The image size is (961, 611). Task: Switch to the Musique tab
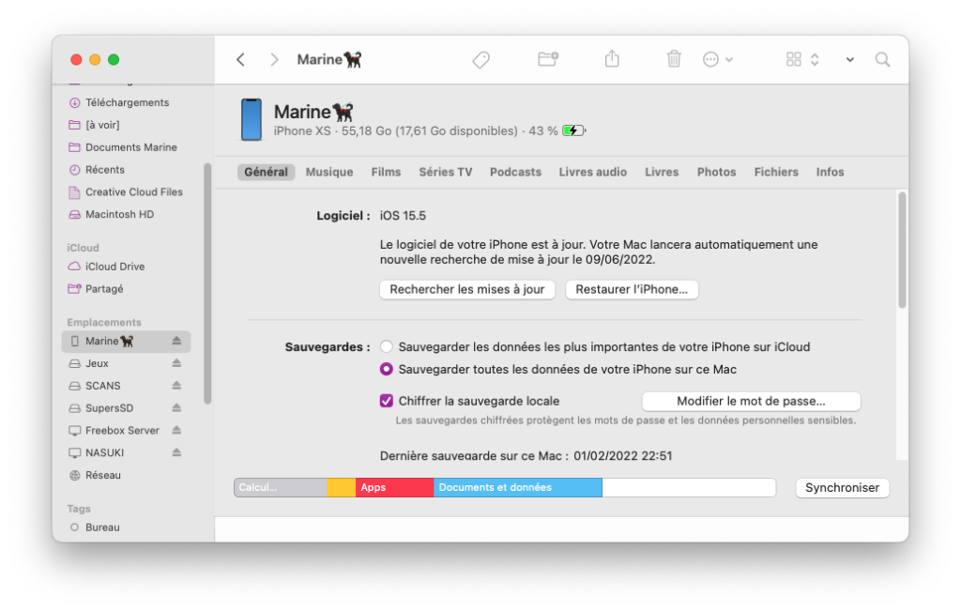[329, 172]
